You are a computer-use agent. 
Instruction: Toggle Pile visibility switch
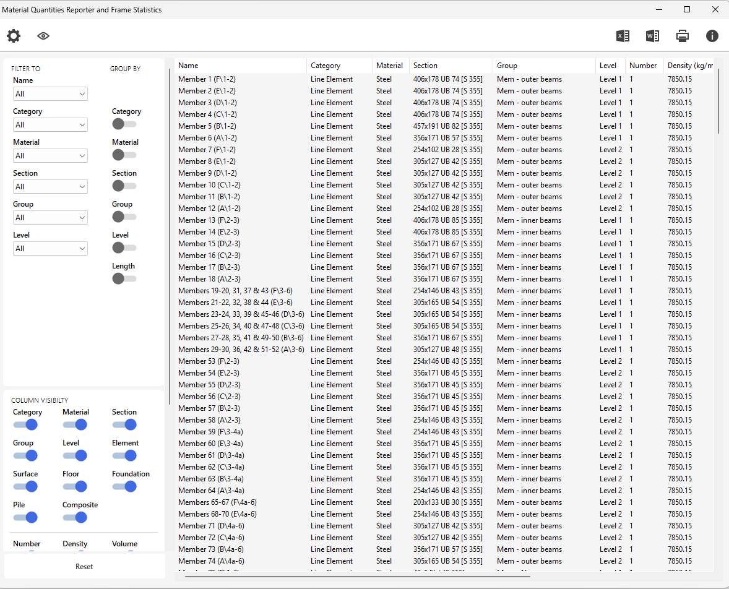coord(25,517)
